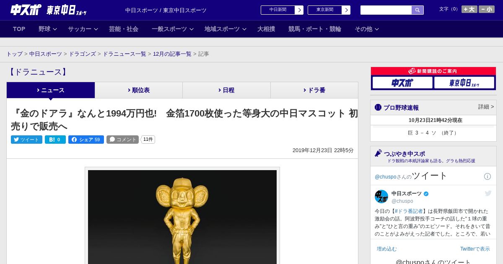Click the Twitter bird icon in tweet
The width and height of the screenshot is (503, 264).
pyautogui.click(x=488, y=193)
